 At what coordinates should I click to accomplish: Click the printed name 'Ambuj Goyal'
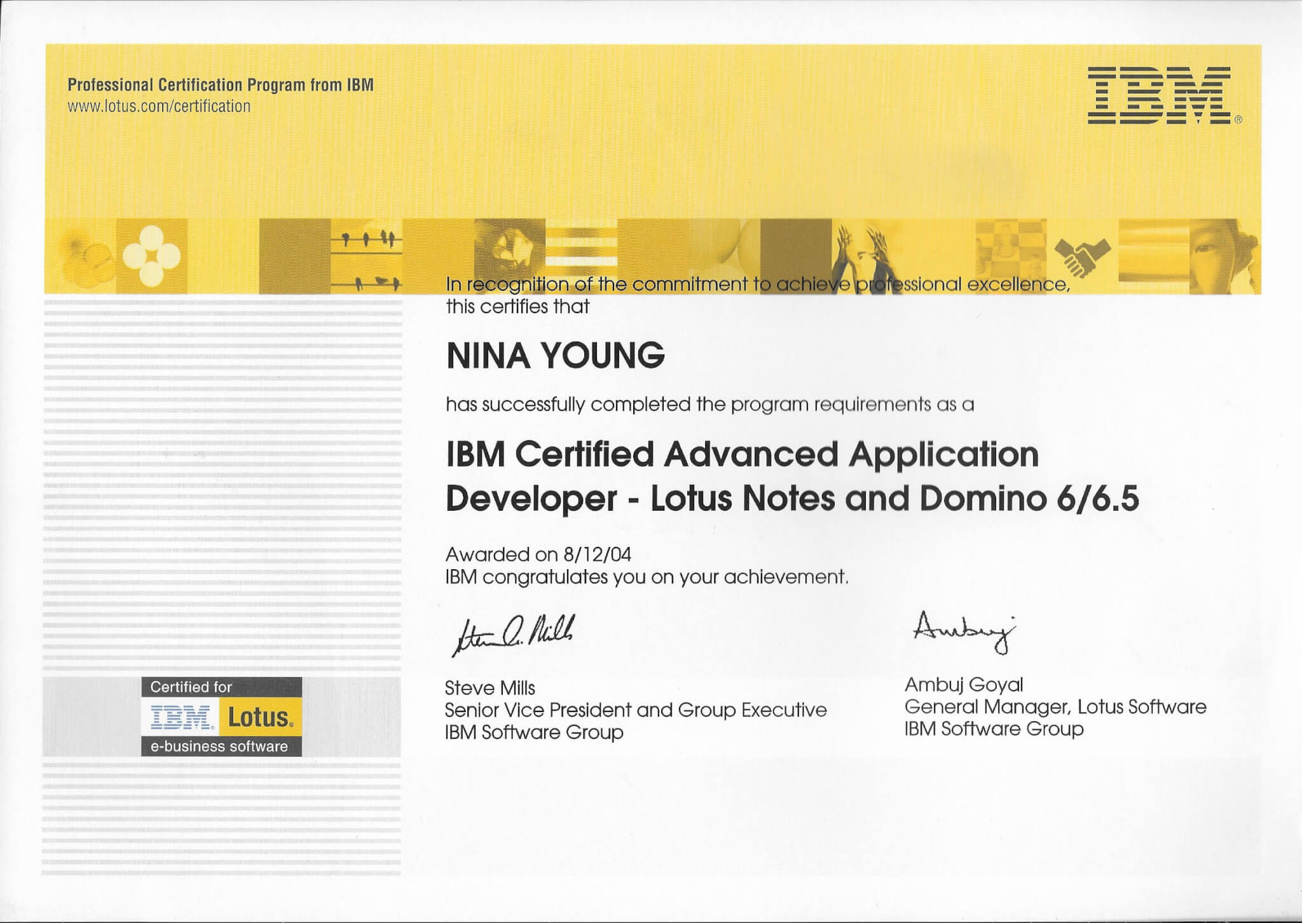click(964, 685)
